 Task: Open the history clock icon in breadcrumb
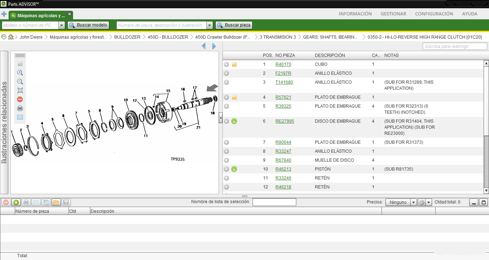pyautogui.click(x=4, y=37)
